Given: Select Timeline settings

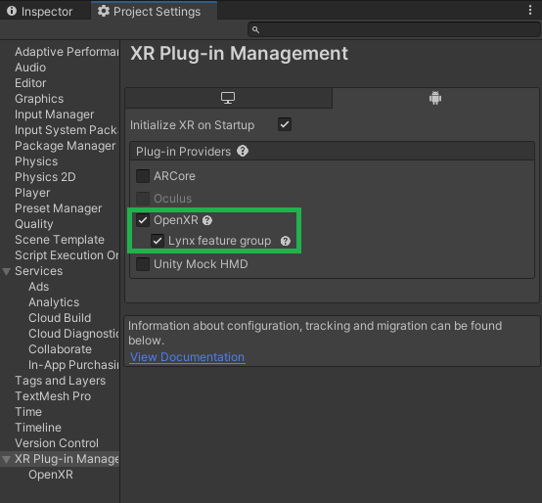Looking at the screenshot, I should click(38, 428).
